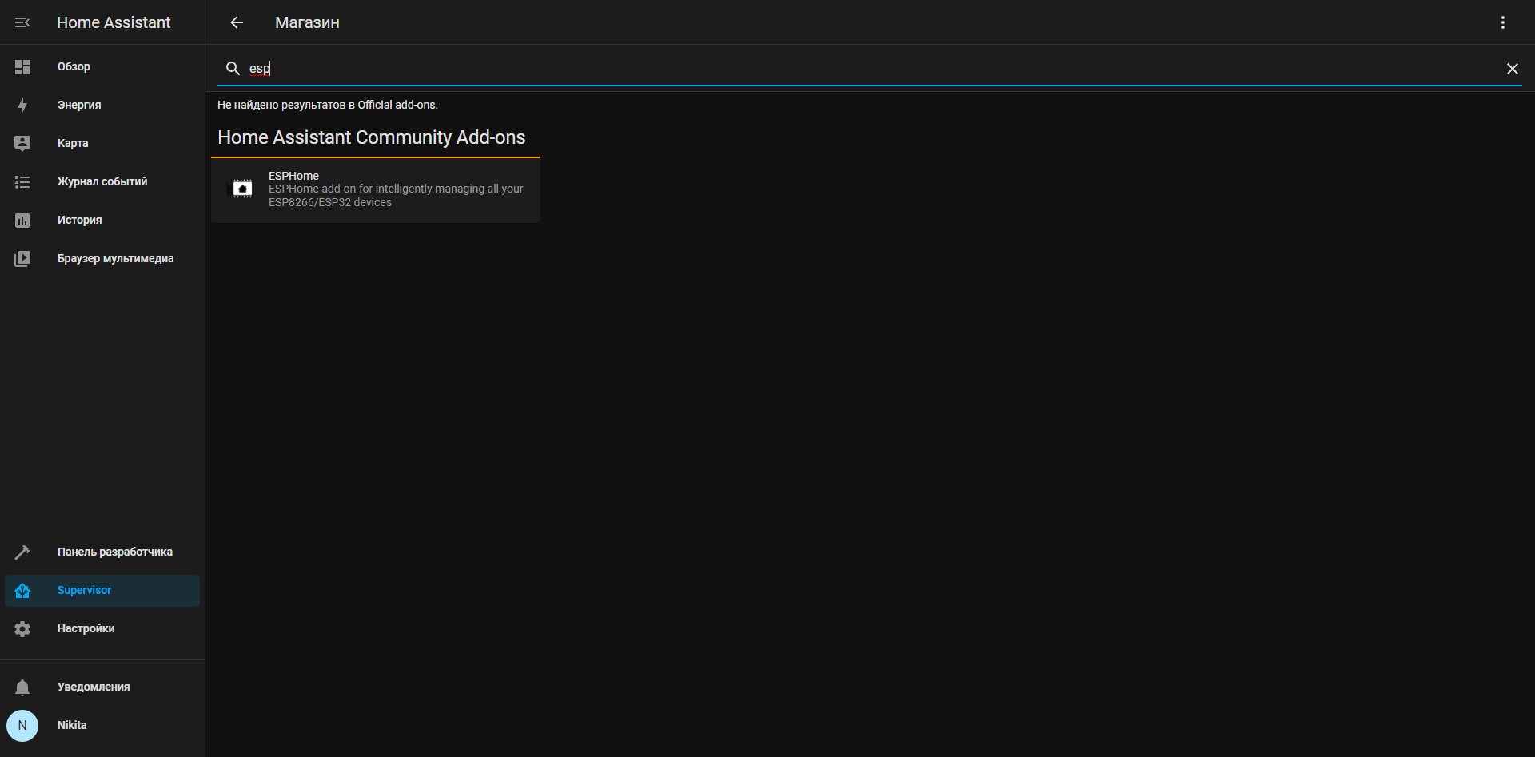Click the 'Не найдено результатов' message

[x=328, y=105]
